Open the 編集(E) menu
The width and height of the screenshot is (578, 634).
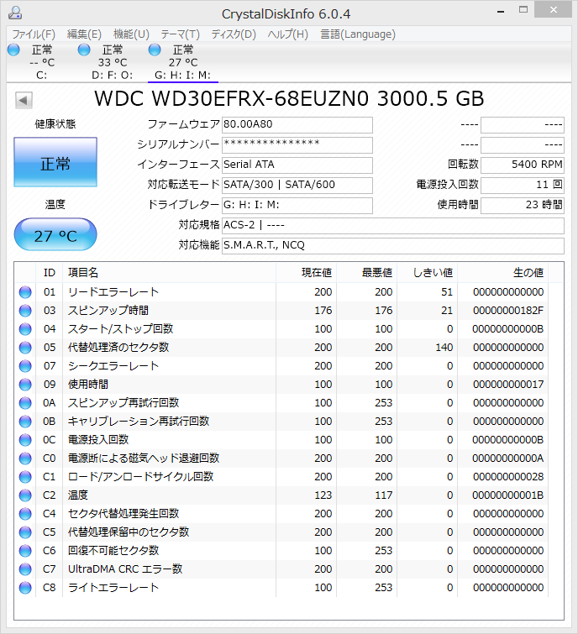(84, 34)
